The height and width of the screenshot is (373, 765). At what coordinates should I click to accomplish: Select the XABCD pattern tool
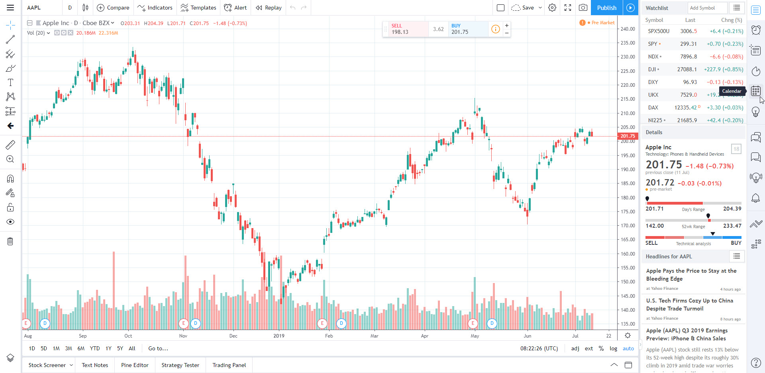pos(10,97)
